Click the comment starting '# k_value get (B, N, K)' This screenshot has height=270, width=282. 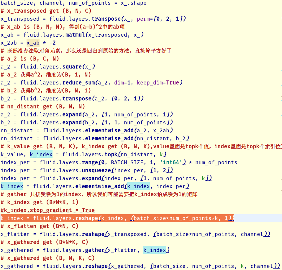coord(141,147)
